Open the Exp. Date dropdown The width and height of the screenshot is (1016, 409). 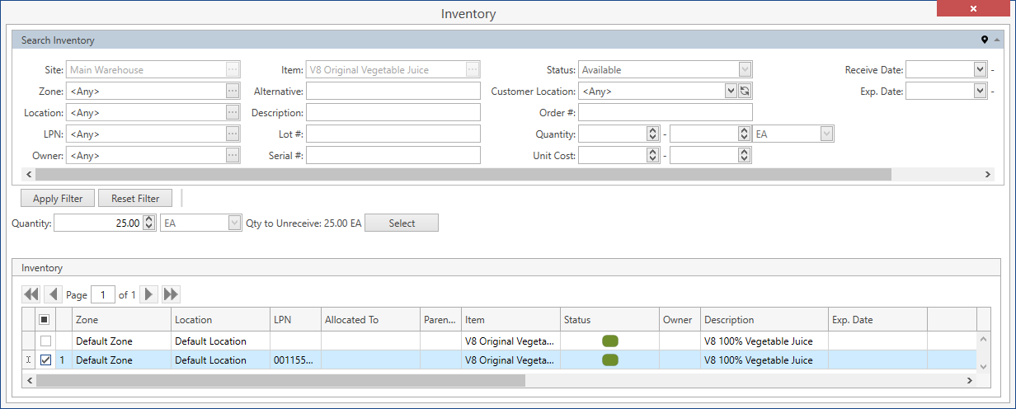980,92
